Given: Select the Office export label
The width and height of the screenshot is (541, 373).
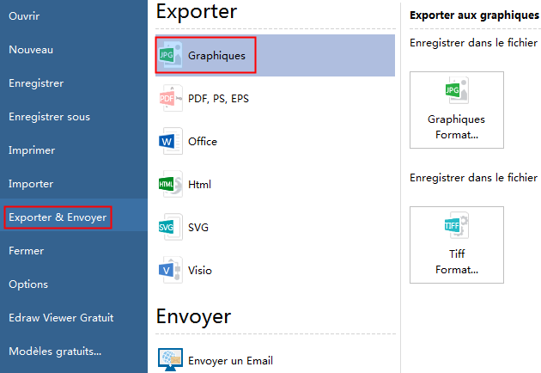Looking at the screenshot, I should (x=203, y=142).
